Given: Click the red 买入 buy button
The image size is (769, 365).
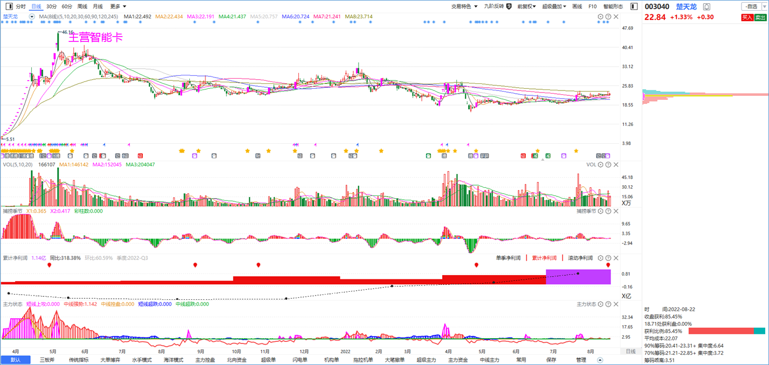Looking at the screenshot, I should [x=747, y=17].
